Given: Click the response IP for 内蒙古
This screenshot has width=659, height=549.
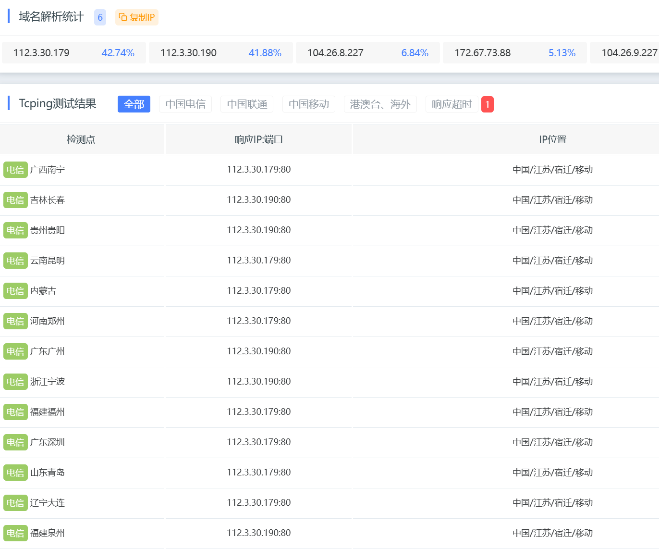Looking at the screenshot, I should tap(259, 290).
